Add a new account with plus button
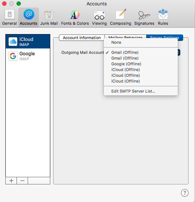Viewport: 195px width, 202px height. [x=11, y=180]
